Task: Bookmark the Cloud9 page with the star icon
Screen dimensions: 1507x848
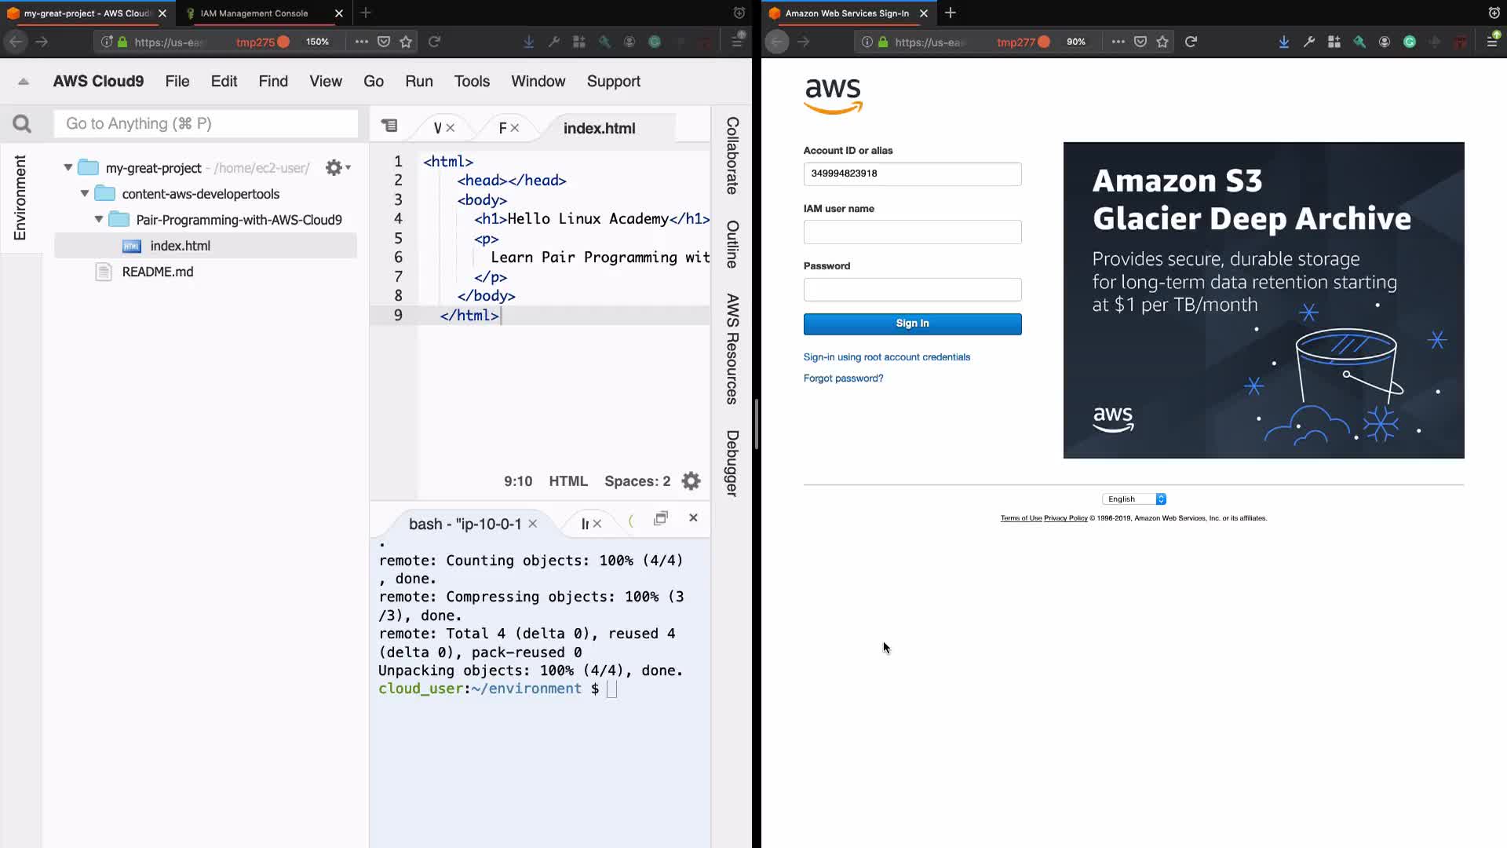Action: pos(406,42)
